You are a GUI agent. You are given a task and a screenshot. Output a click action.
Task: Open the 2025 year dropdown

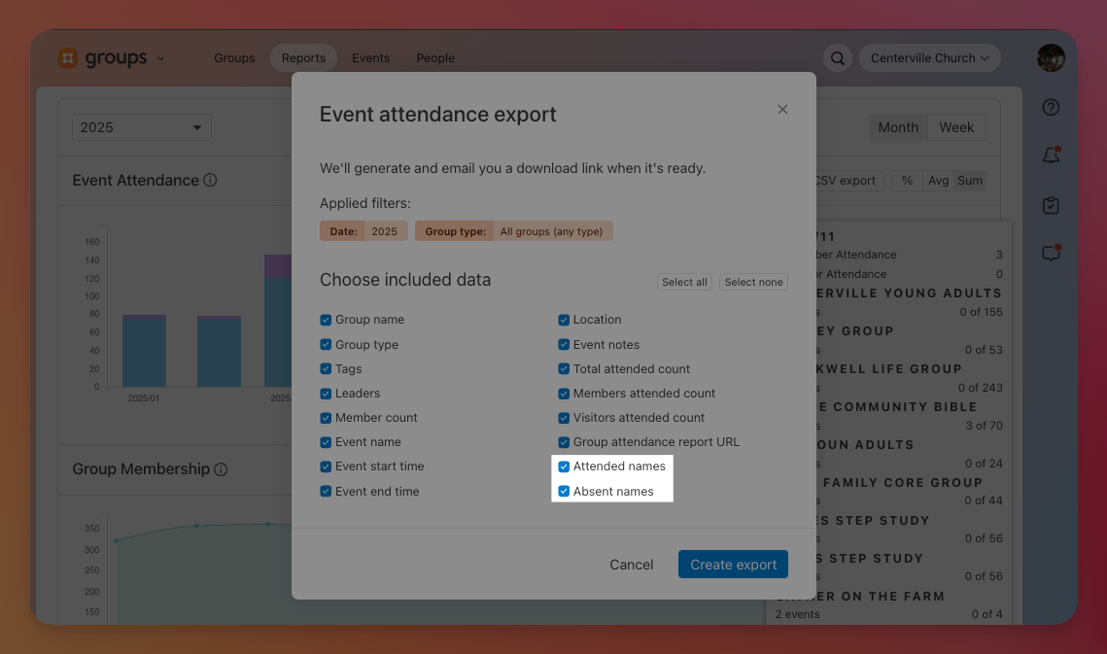(x=142, y=127)
